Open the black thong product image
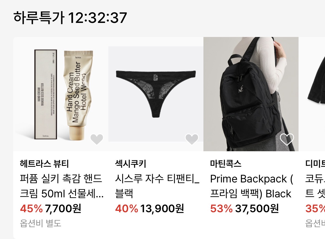 [x=156, y=94]
